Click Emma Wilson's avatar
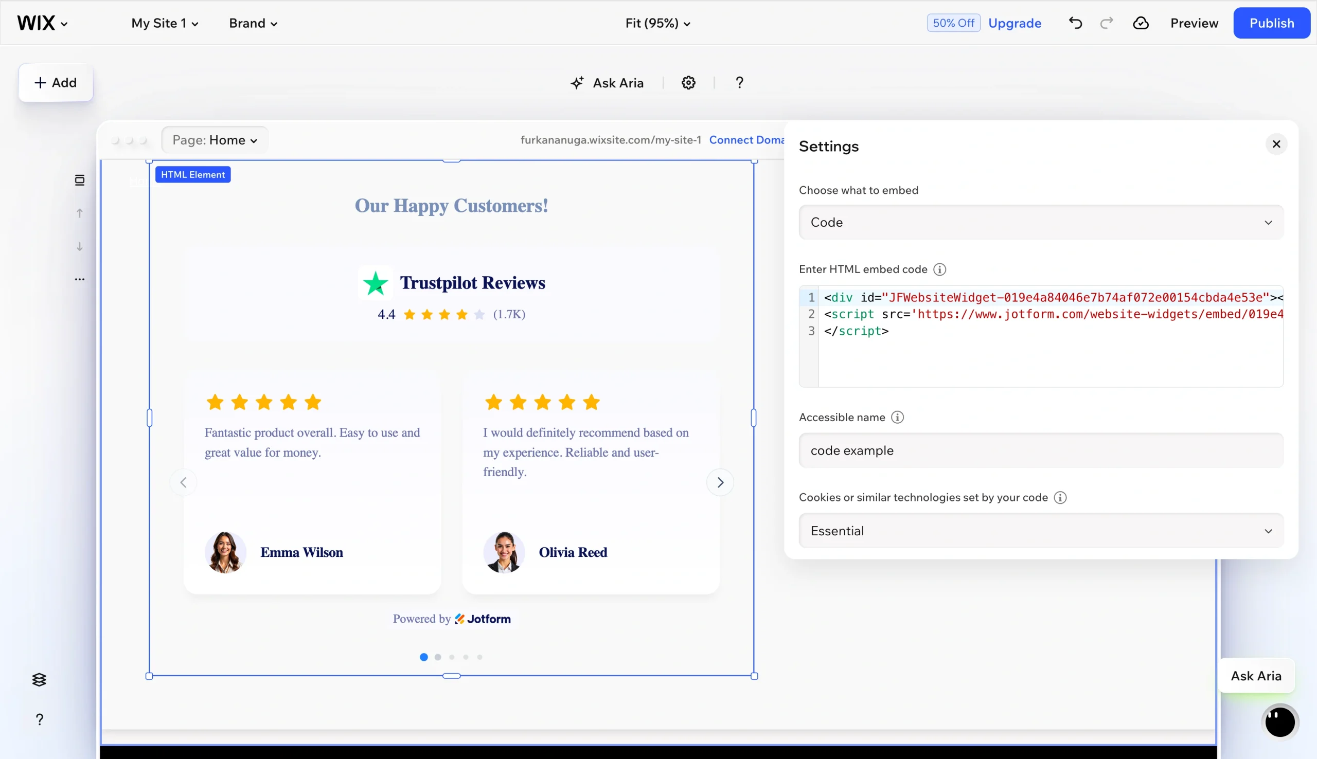This screenshot has width=1317, height=759. pos(225,552)
